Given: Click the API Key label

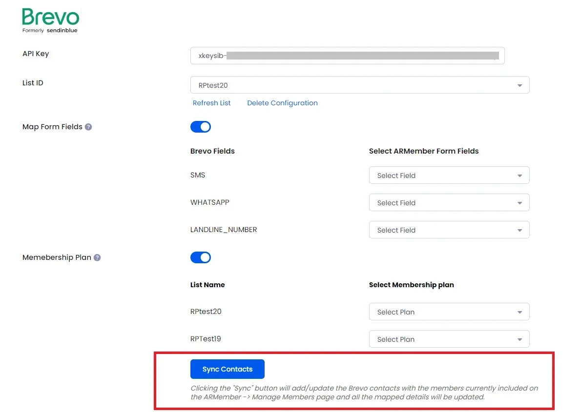Looking at the screenshot, I should (x=36, y=54).
